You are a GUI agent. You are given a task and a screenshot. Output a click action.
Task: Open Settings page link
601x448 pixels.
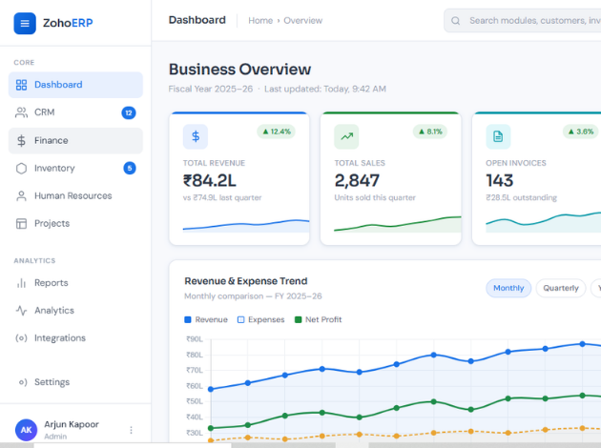[x=75, y=382]
